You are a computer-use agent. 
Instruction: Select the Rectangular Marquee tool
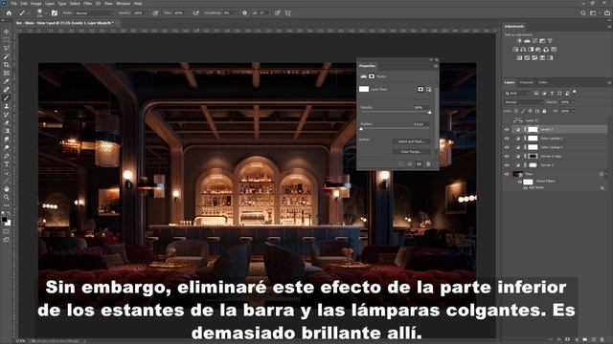[x=7, y=40]
